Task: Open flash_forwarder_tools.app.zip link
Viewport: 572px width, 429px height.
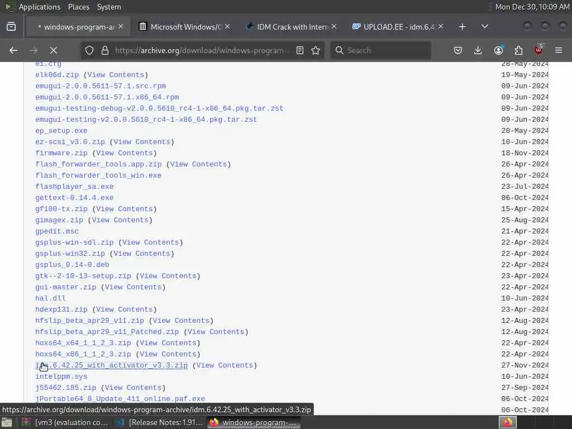Action: pos(98,164)
